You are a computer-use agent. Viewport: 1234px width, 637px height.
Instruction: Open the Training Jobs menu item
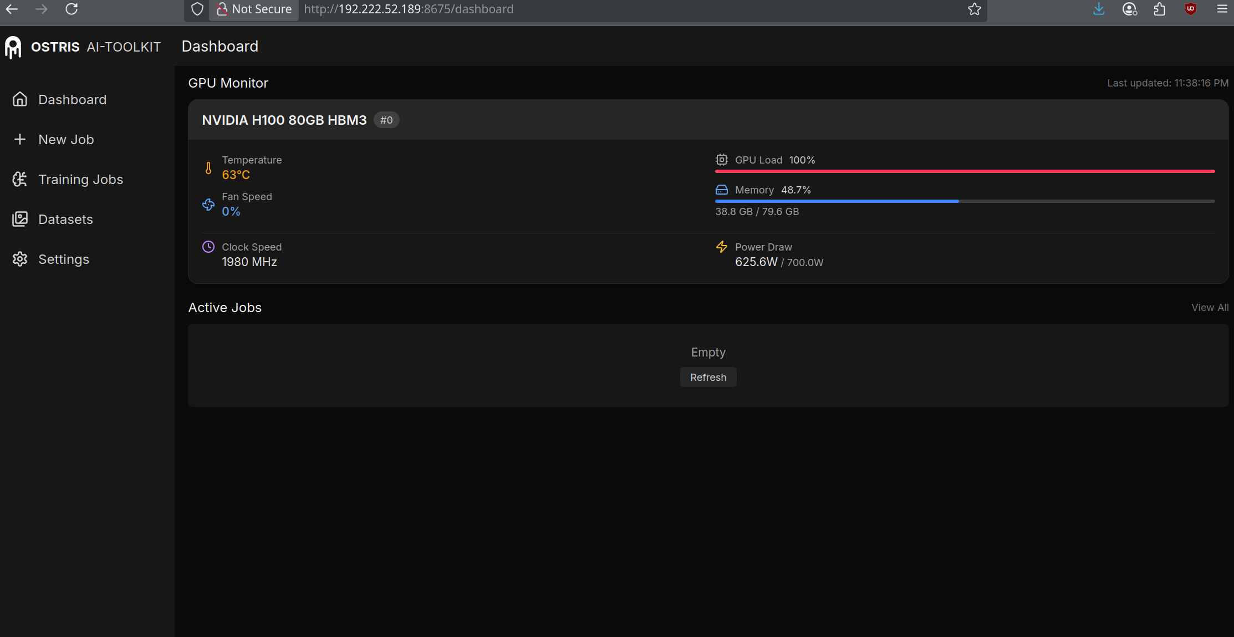pos(80,179)
